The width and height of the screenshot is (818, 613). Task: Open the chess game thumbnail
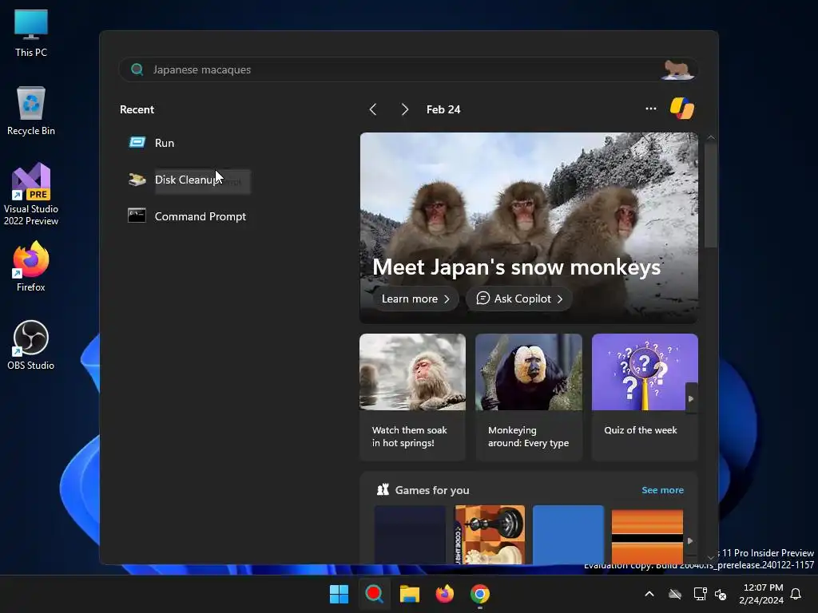(490, 534)
